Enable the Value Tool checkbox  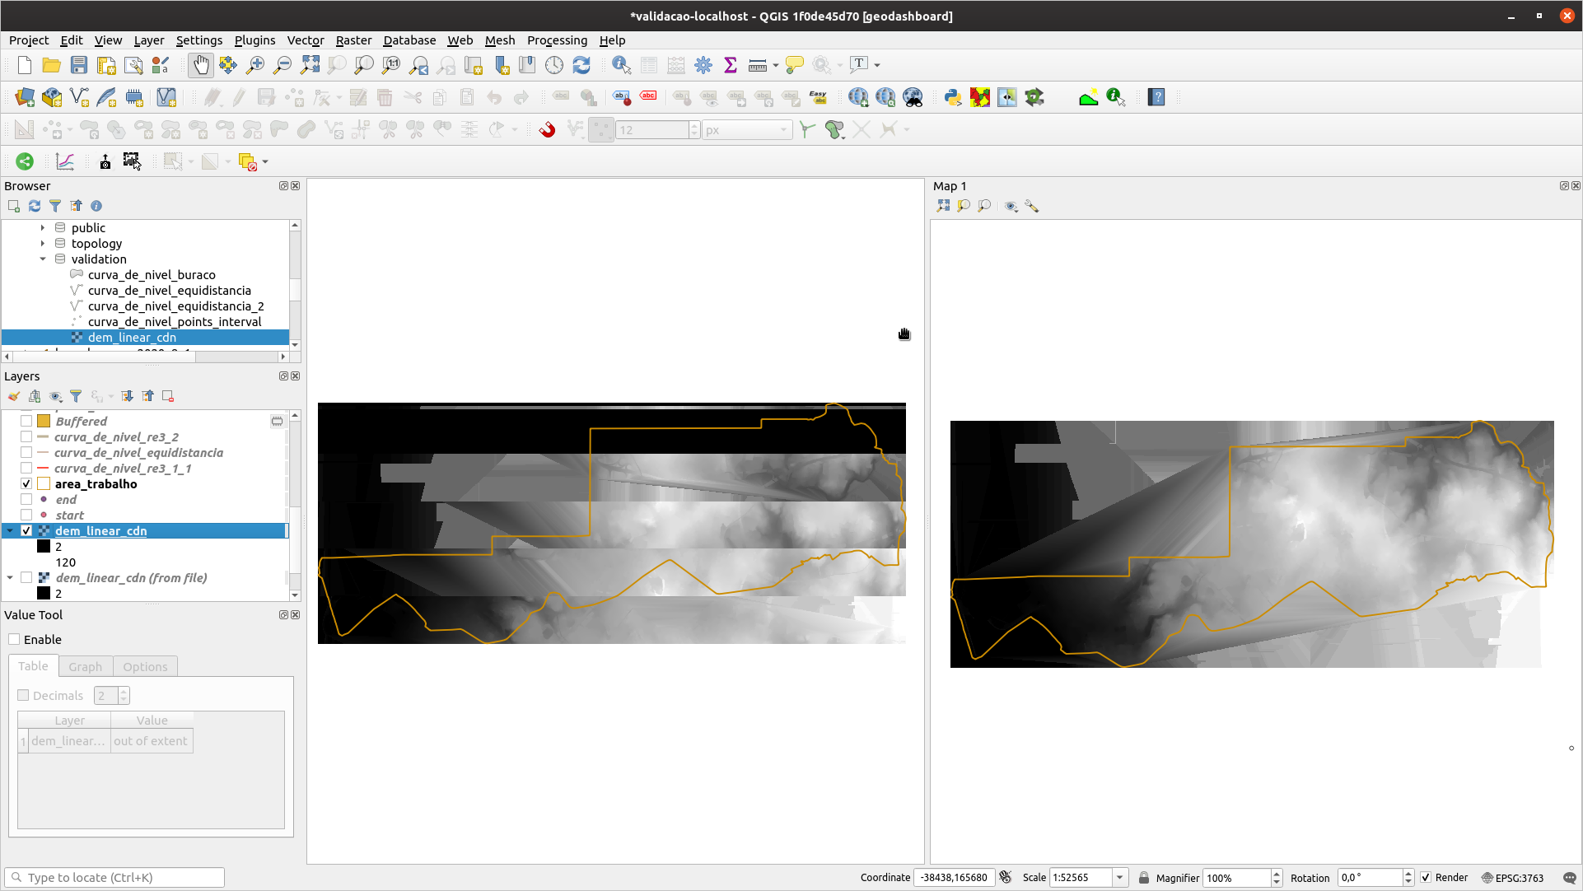pos(14,639)
